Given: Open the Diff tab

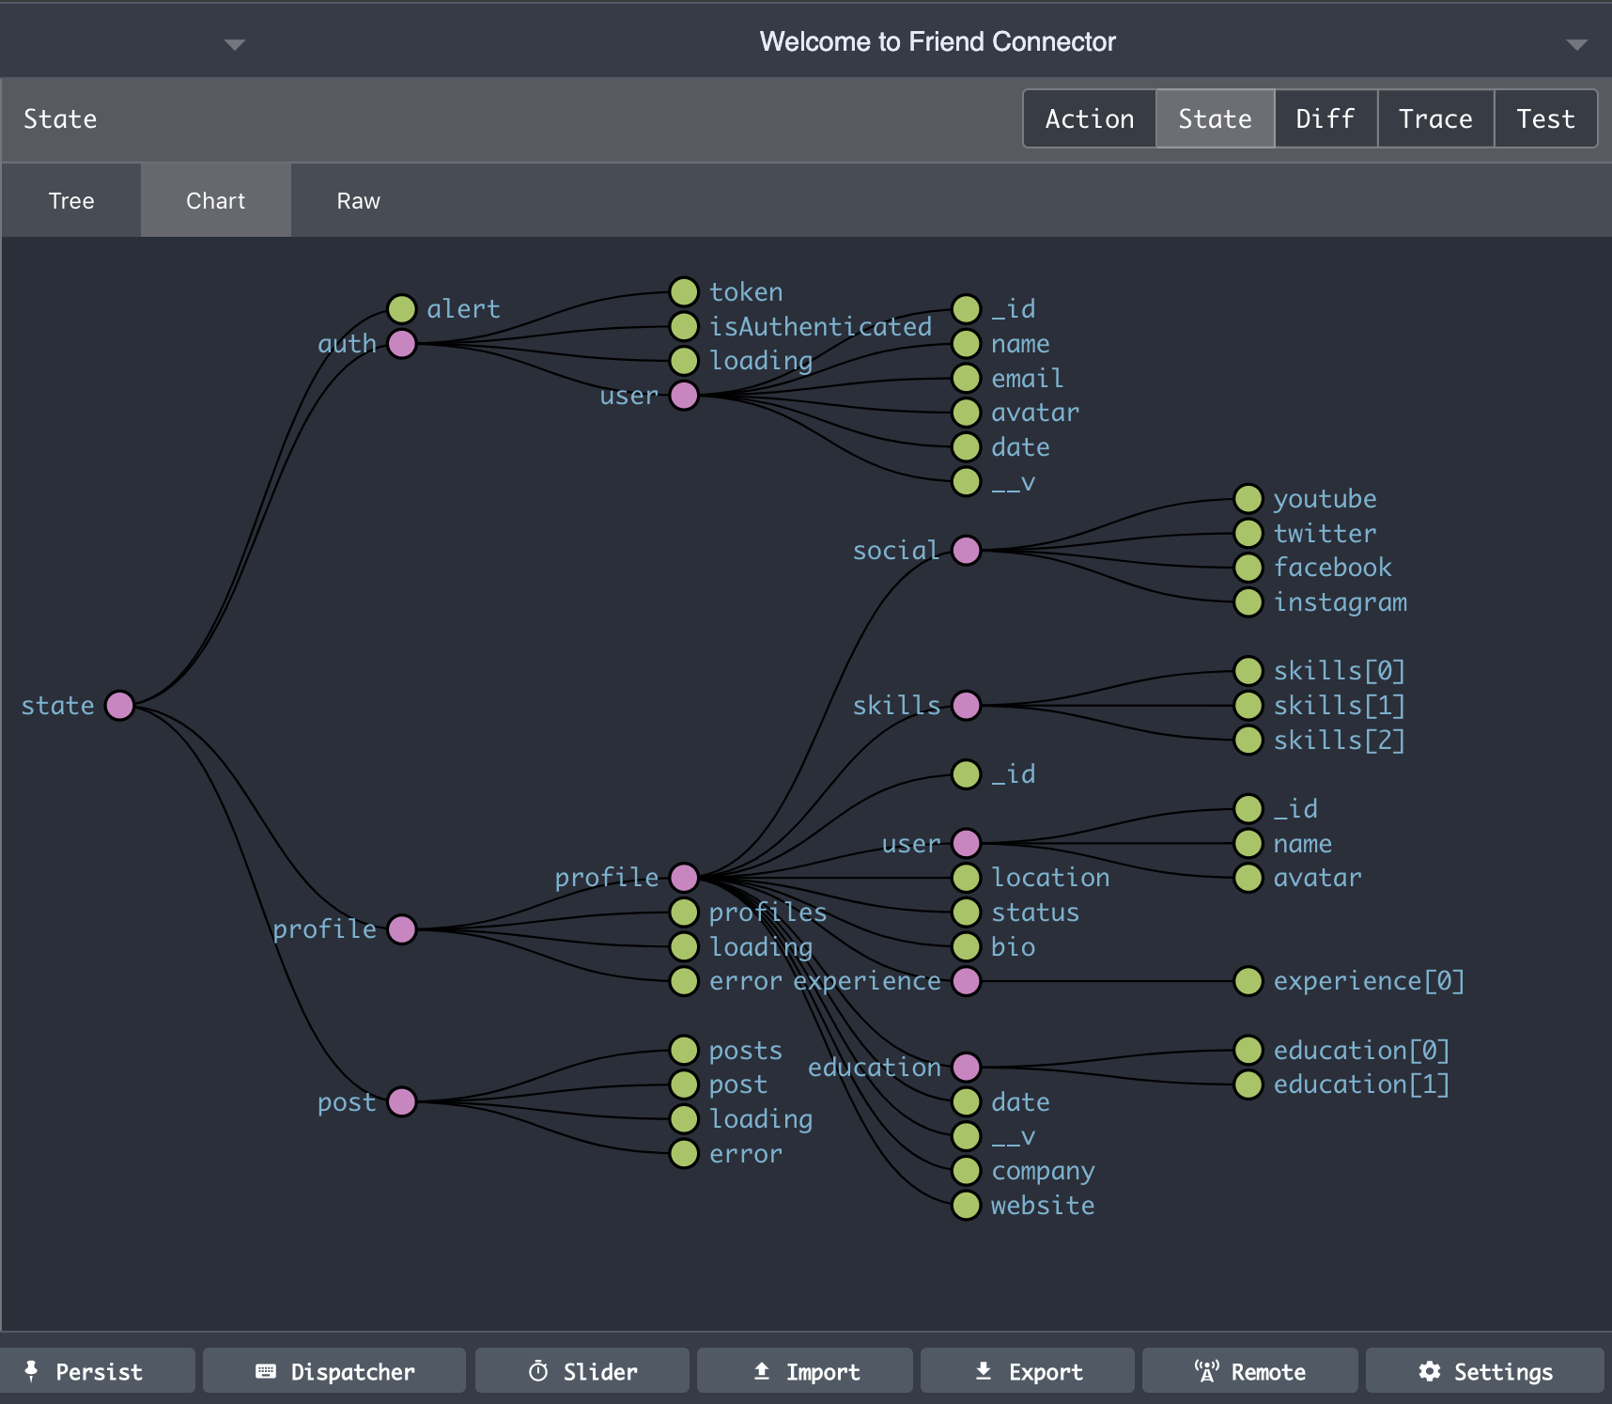Looking at the screenshot, I should point(1325,118).
